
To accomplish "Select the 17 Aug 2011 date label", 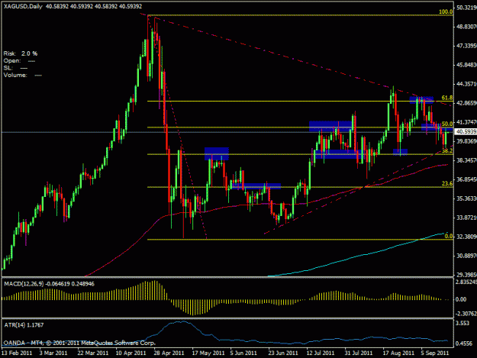I will click(x=398, y=353).
